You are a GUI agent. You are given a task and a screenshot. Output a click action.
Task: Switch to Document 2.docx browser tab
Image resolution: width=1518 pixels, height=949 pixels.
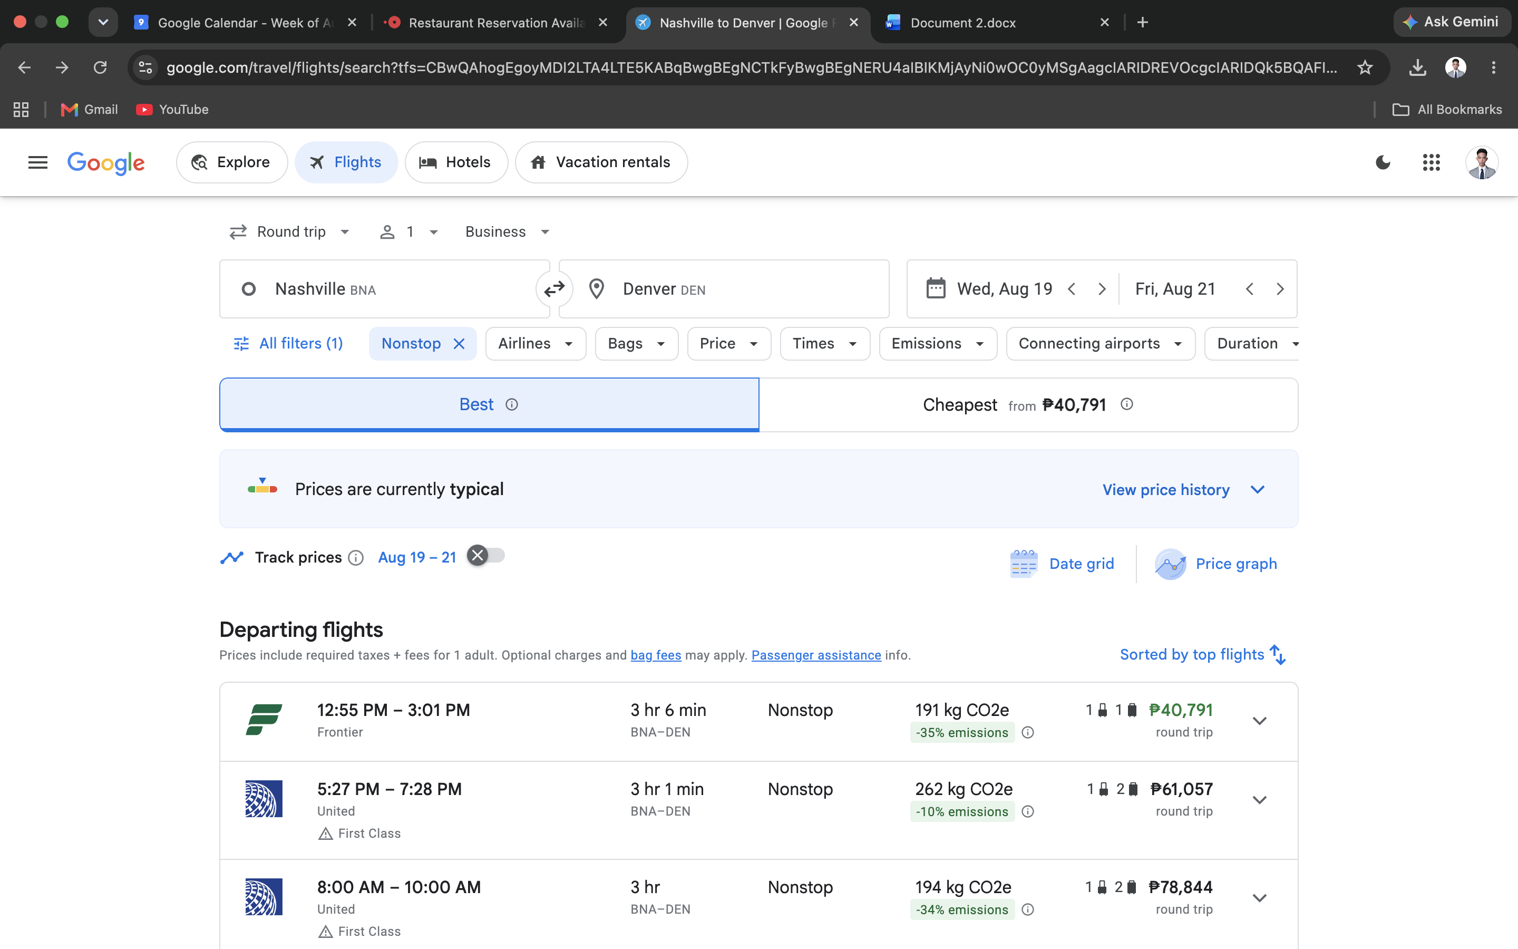[x=997, y=23]
